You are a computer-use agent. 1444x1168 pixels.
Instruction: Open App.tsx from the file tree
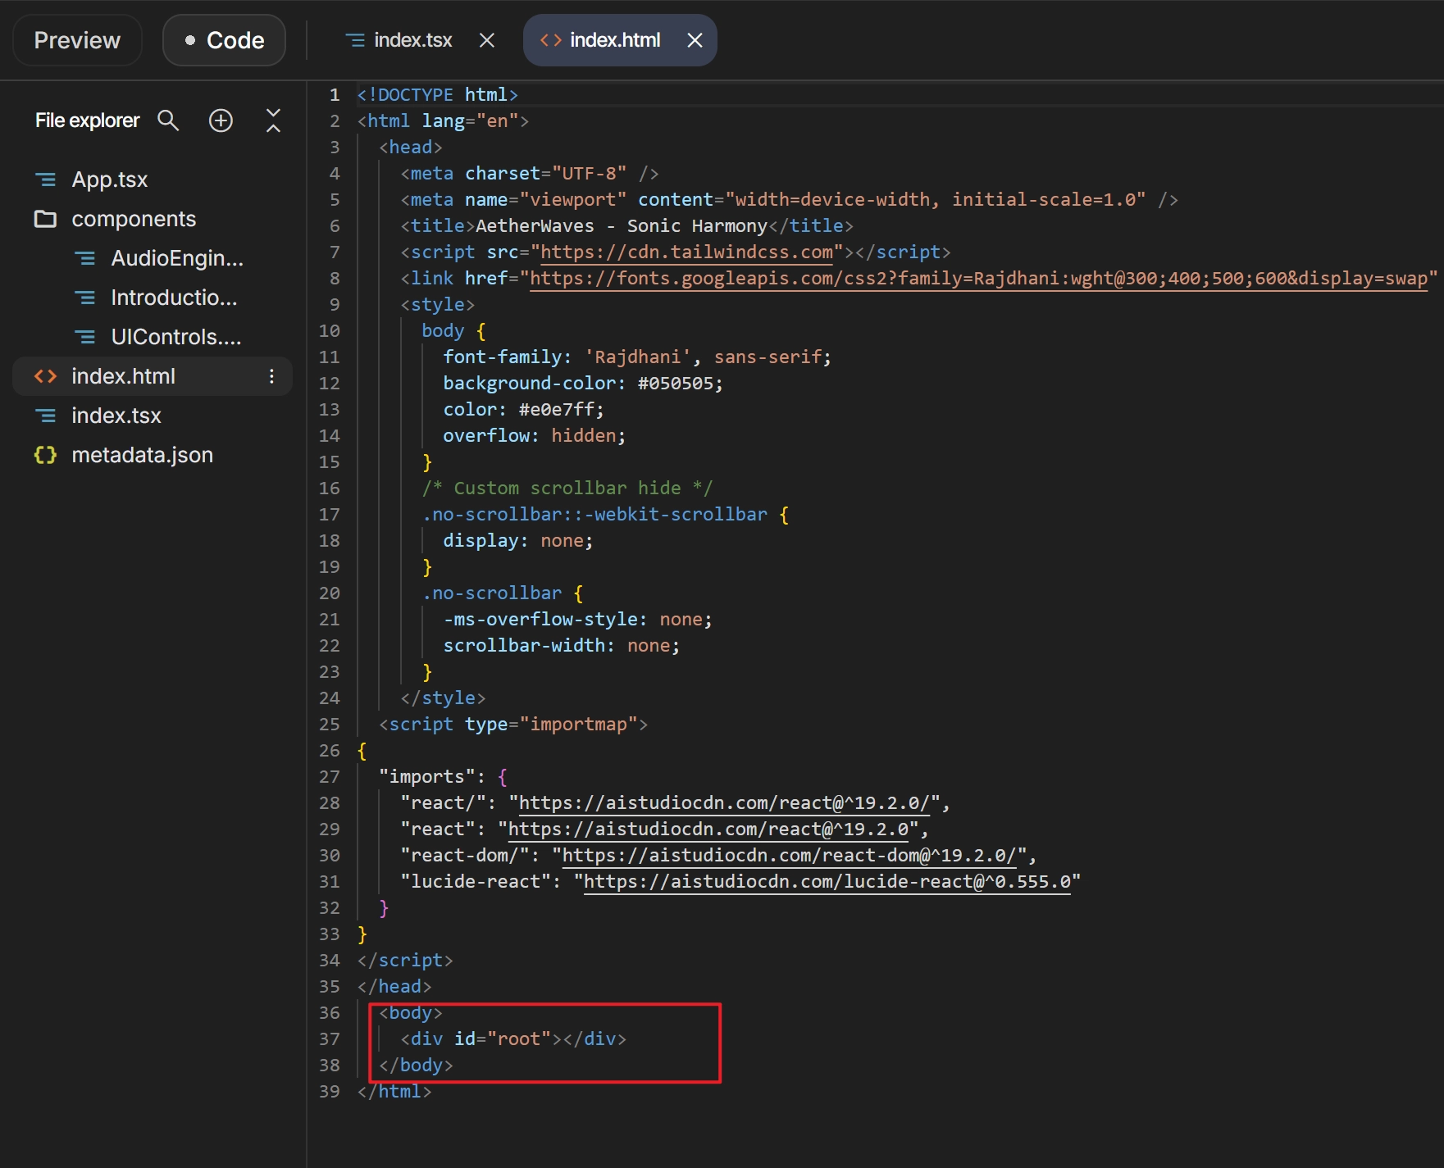[109, 180]
